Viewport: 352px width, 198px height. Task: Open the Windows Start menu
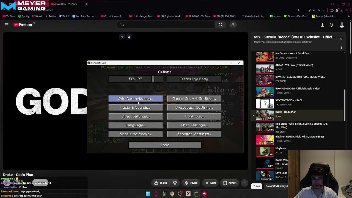[x=148, y=194]
